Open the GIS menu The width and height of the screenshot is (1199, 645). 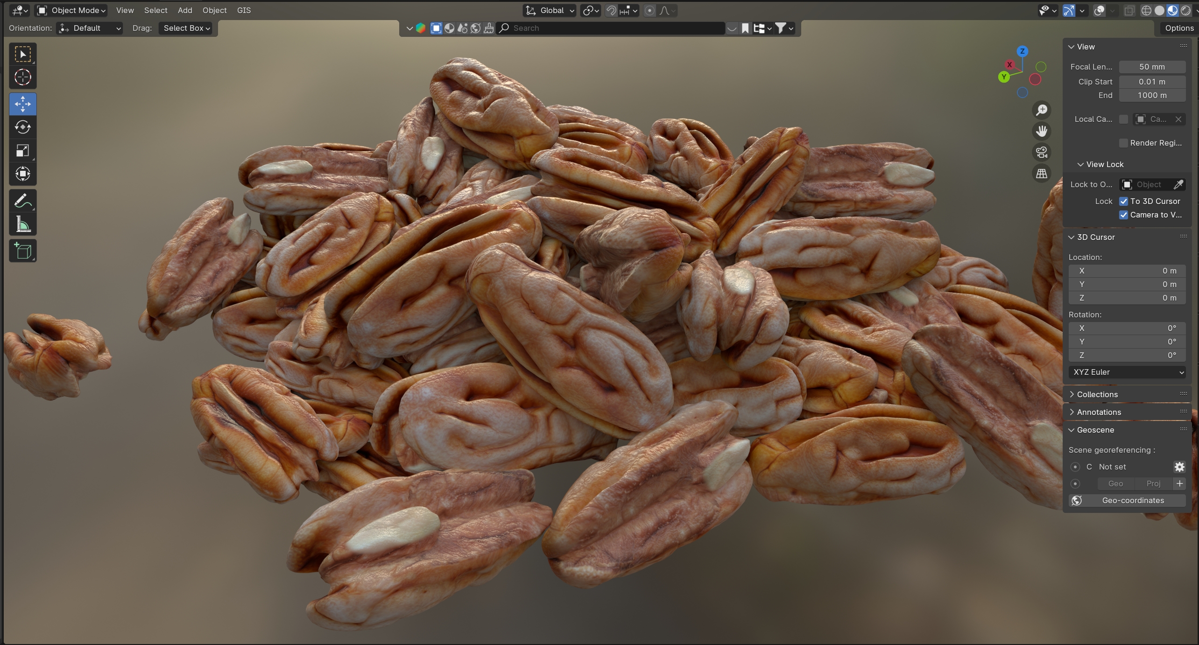244,10
